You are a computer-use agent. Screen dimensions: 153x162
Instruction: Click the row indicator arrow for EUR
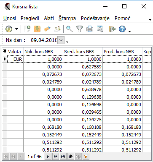click(x=5, y=59)
